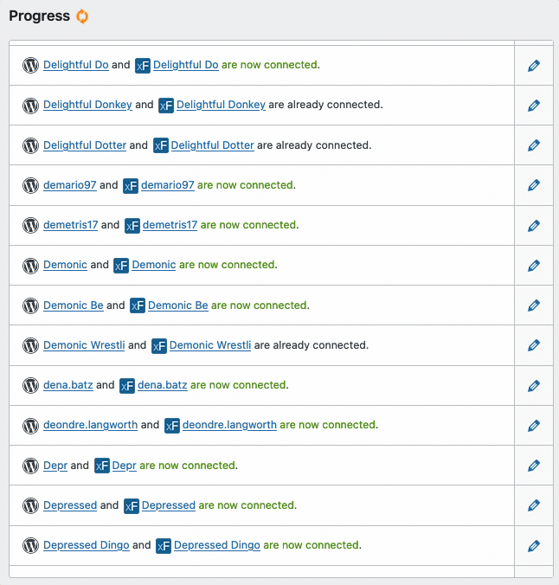
Task: Edit the Depr connection via pencil
Action: tap(534, 466)
